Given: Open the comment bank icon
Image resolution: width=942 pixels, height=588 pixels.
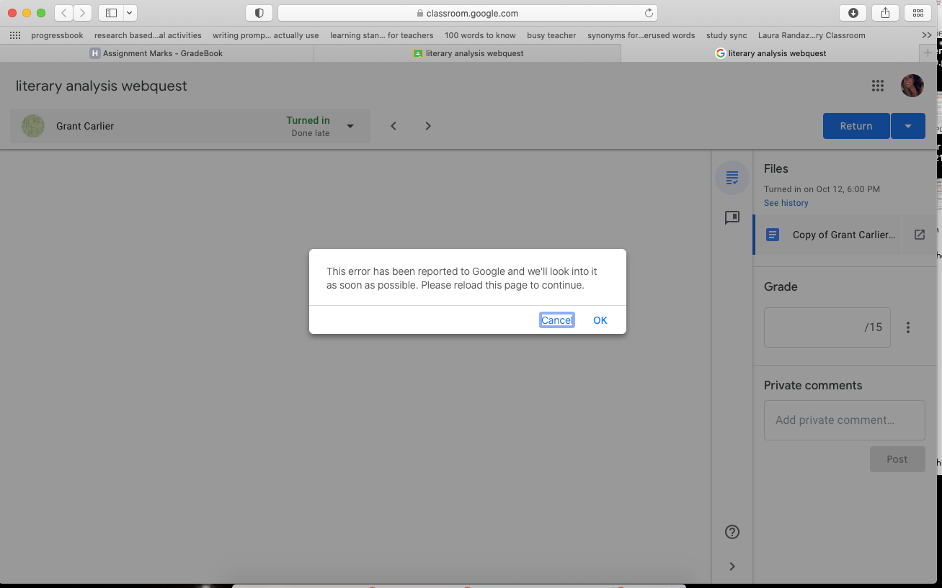Looking at the screenshot, I should tap(732, 217).
